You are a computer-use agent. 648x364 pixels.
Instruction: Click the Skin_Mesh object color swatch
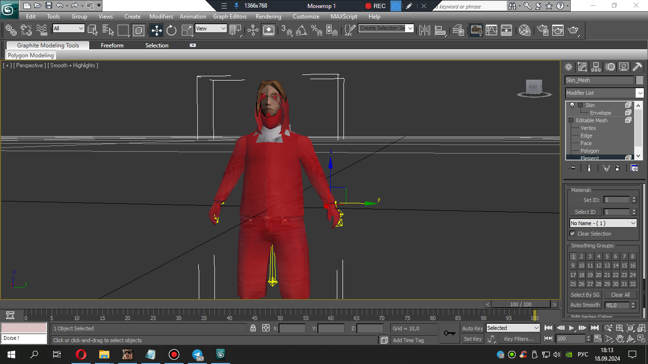click(639, 80)
